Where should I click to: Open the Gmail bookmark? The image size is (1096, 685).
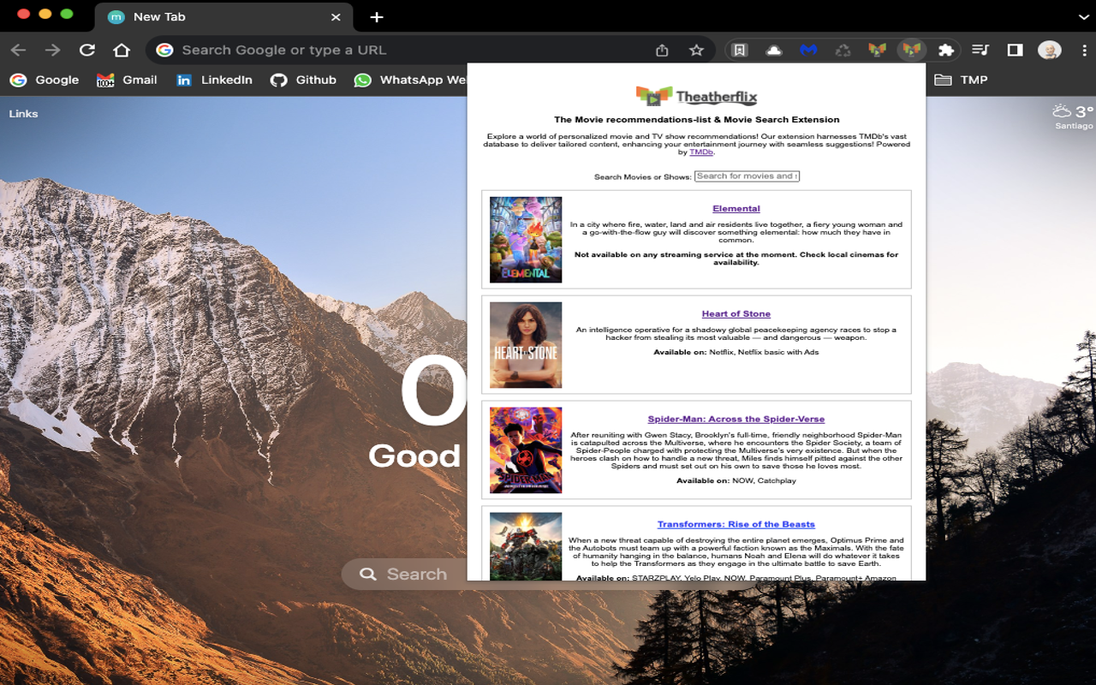click(x=127, y=80)
